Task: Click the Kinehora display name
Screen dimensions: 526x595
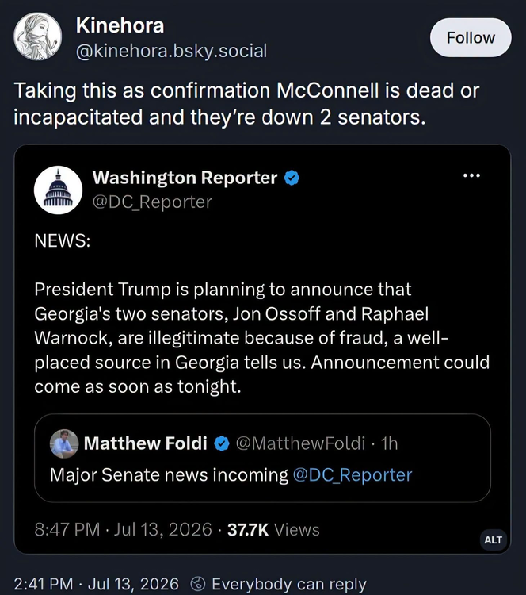Action: click(x=120, y=26)
